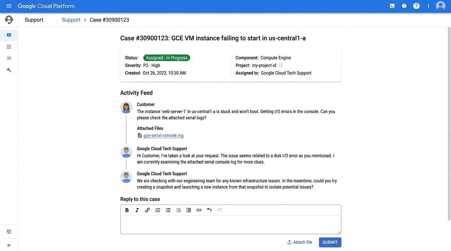Click the 'Case #30900123' breadcrumb text
451x251 pixels.
click(109, 20)
